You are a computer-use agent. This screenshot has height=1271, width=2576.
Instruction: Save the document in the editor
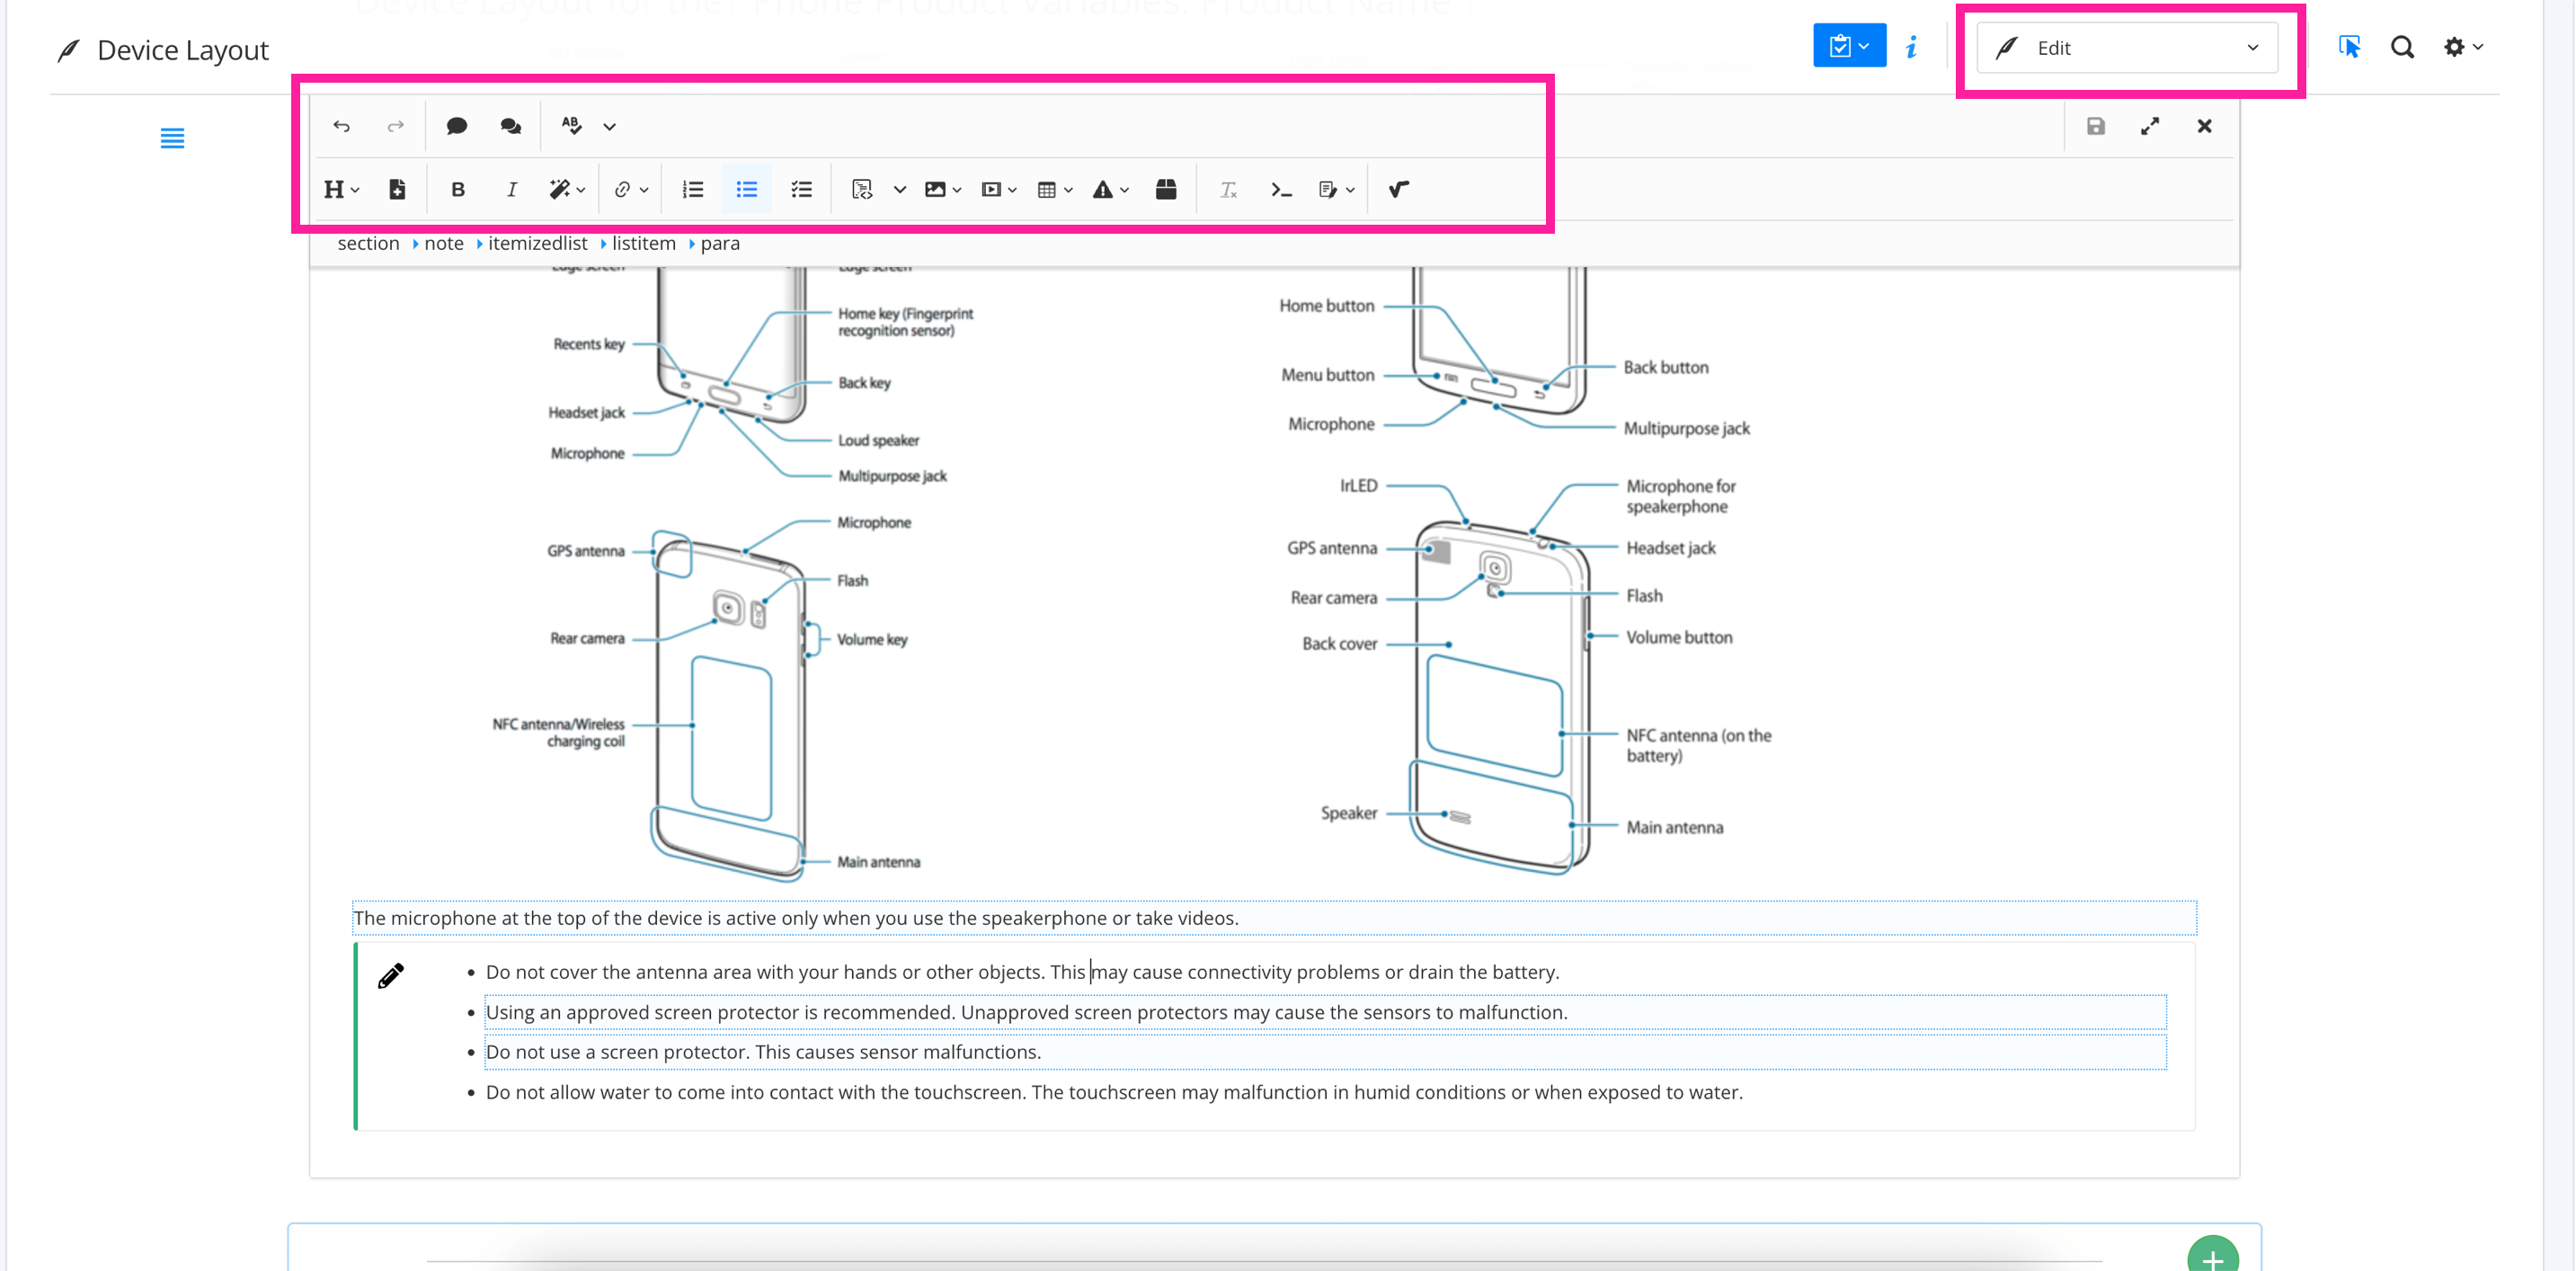(2096, 126)
